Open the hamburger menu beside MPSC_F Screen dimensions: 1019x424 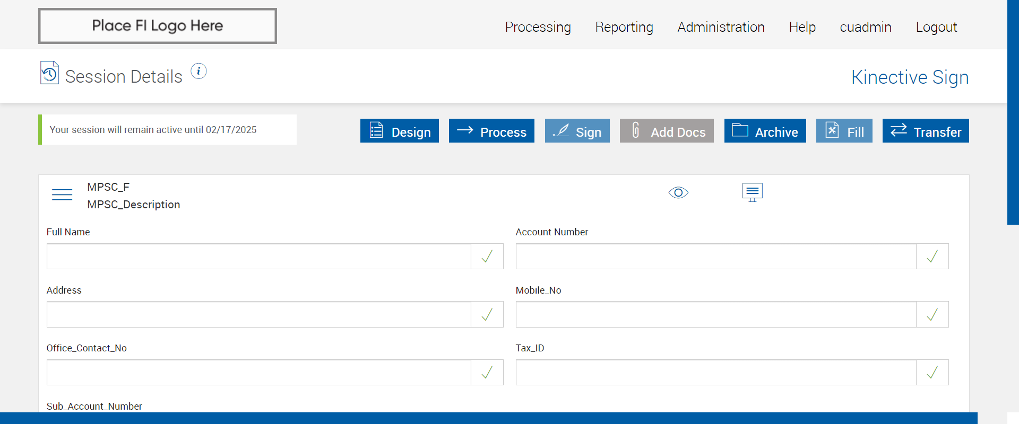point(62,195)
